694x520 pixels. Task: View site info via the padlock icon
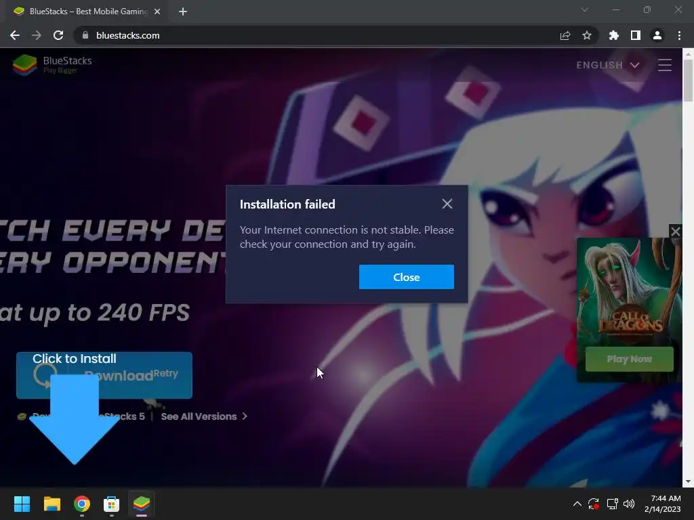pos(85,35)
